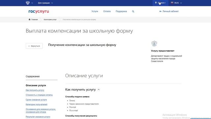This screenshot has width=211, height=119.
Task: Open the 'Для граждан' dropdown
Action: pyautogui.click(x=45, y=3)
